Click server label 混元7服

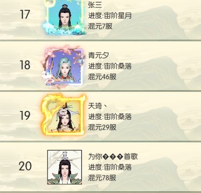point(100,26)
